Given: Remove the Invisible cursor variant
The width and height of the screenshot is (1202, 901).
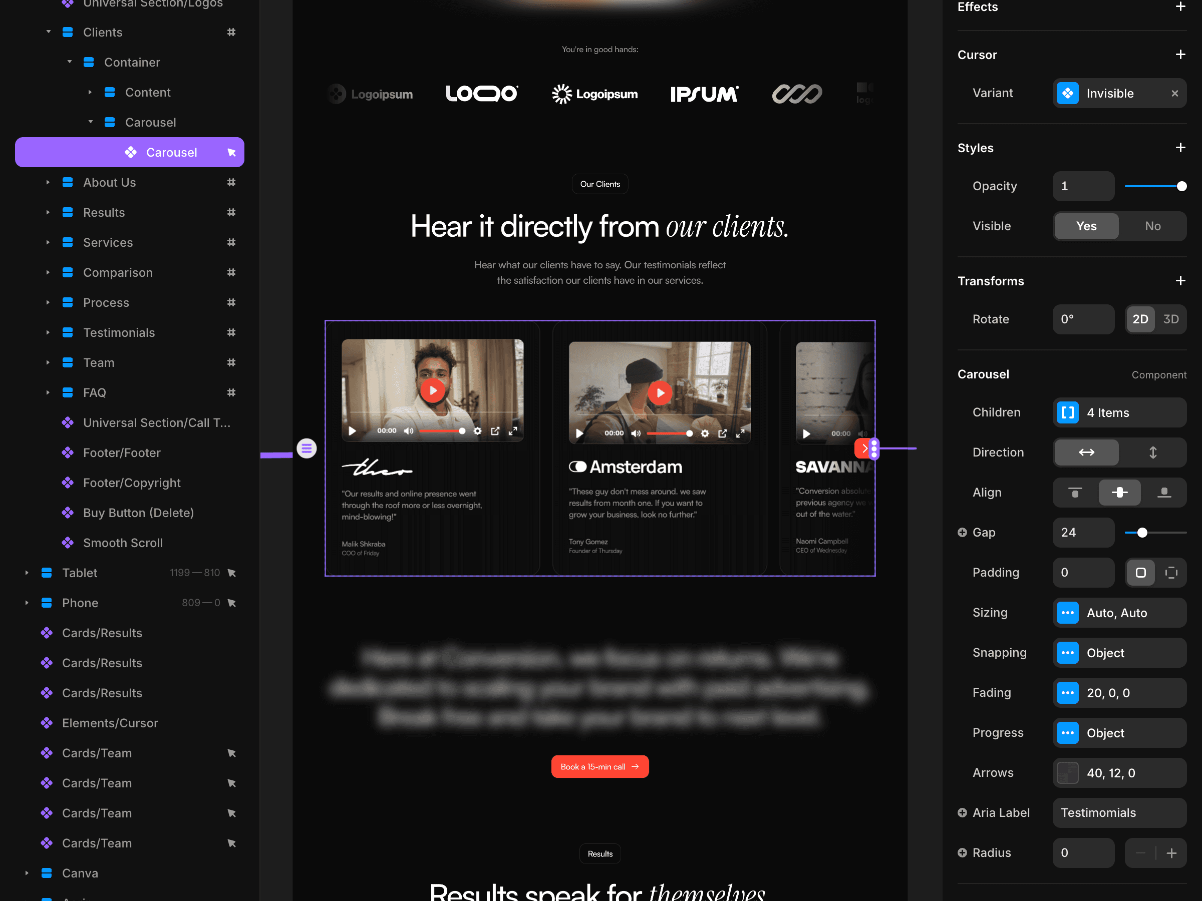Looking at the screenshot, I should [x=1175, y=94].
